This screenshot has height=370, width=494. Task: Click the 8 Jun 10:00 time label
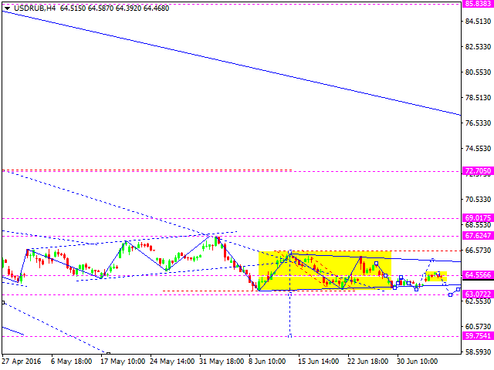click(x=267, y=362)
